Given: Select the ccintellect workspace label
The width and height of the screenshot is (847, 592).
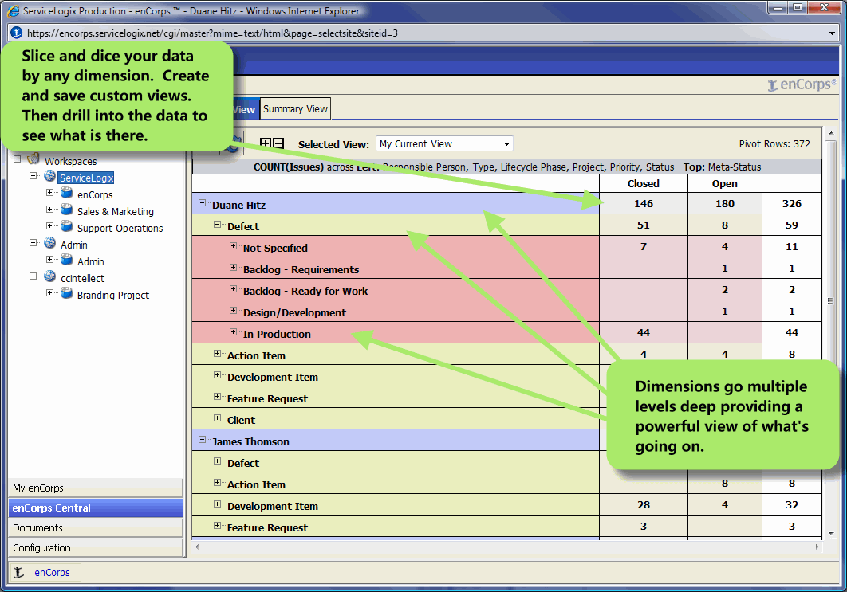Looking at the screenshot, I should click(x=83, y=278).
